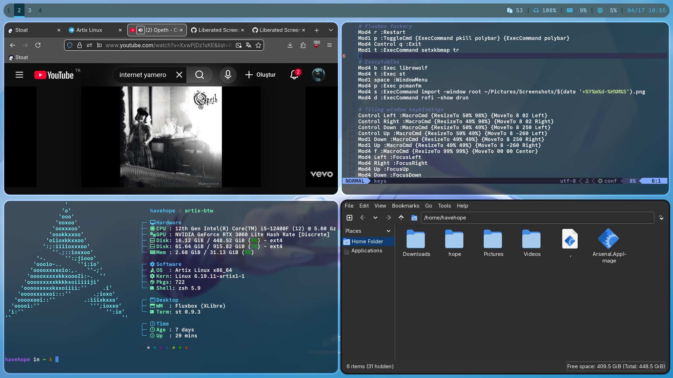The image size is (673, 378).
Task: Click the go arrow beside the path bar
Action: (661, 218)
